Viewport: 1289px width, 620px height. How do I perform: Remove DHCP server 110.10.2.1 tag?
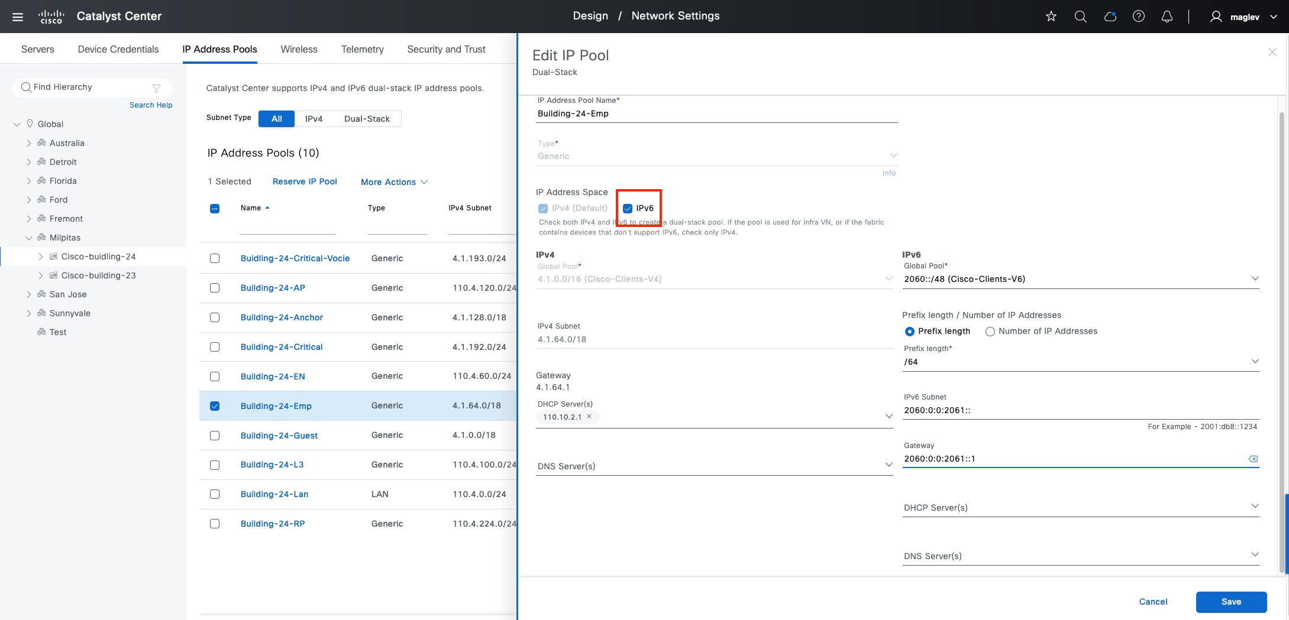(x=589, y=417)
